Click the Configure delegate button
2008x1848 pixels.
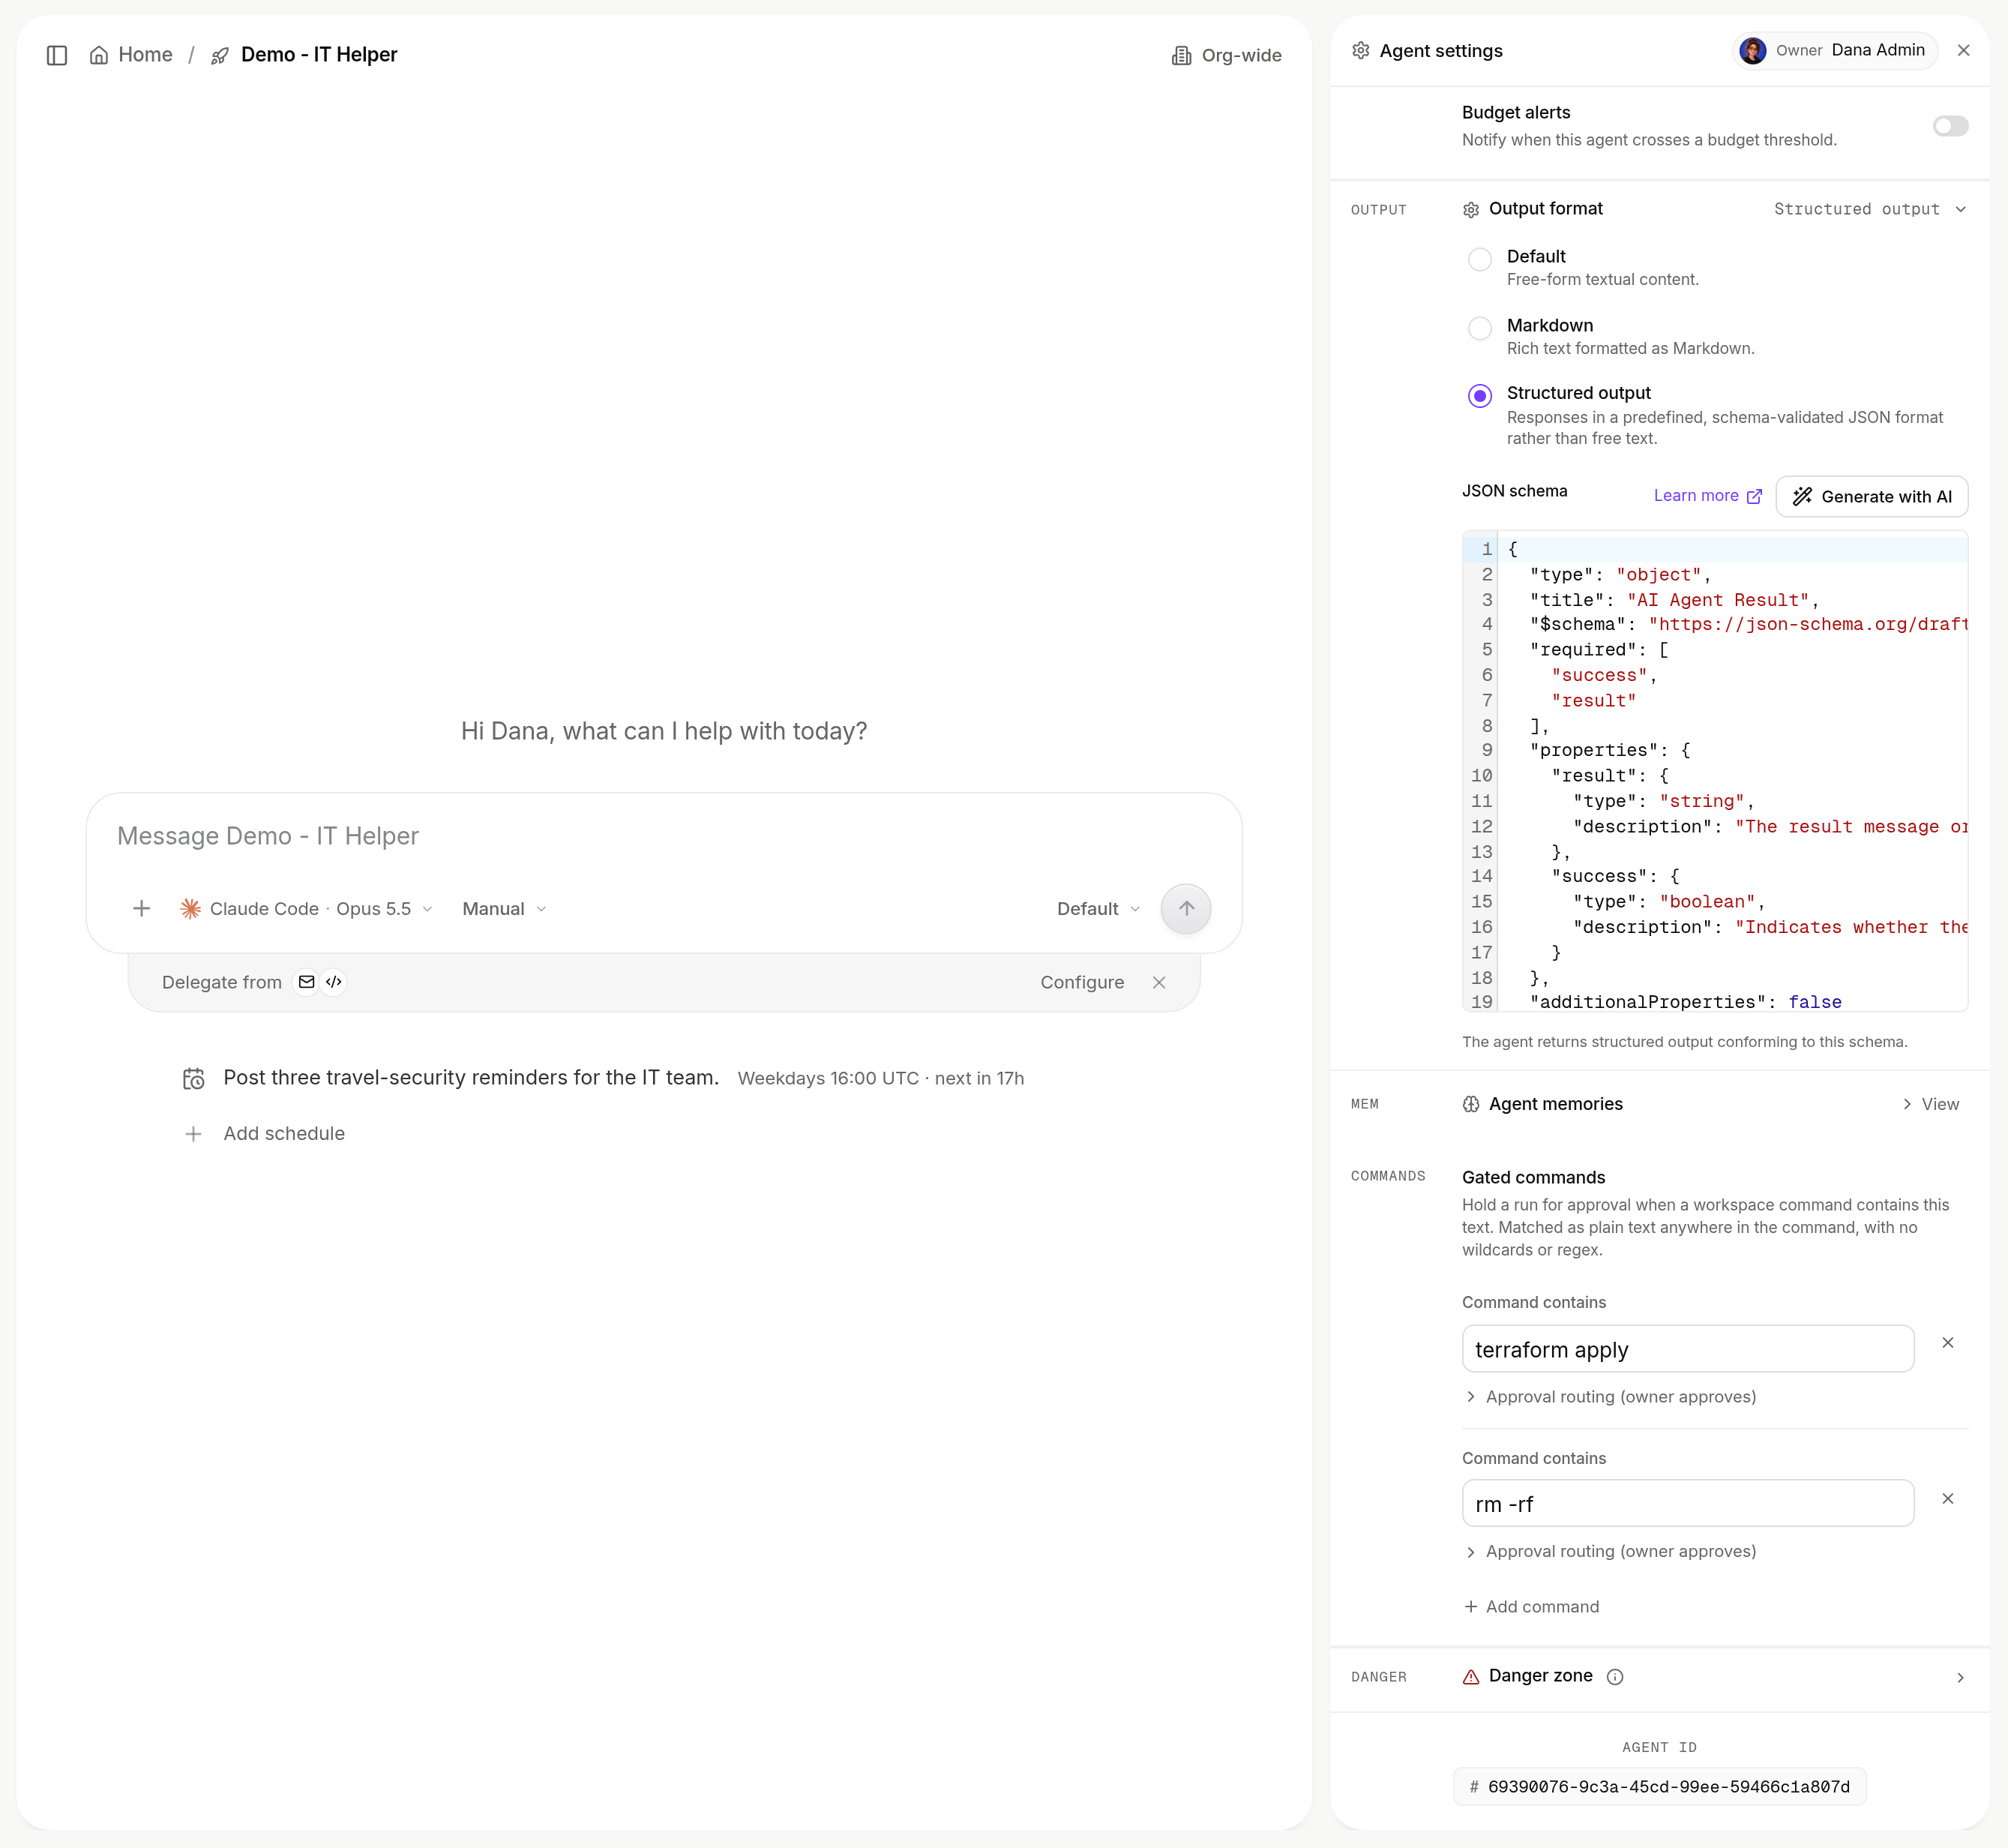tap(1081, 982)
